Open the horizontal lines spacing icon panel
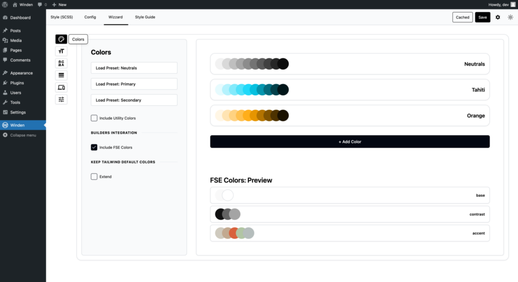 [x=61, y=76]
